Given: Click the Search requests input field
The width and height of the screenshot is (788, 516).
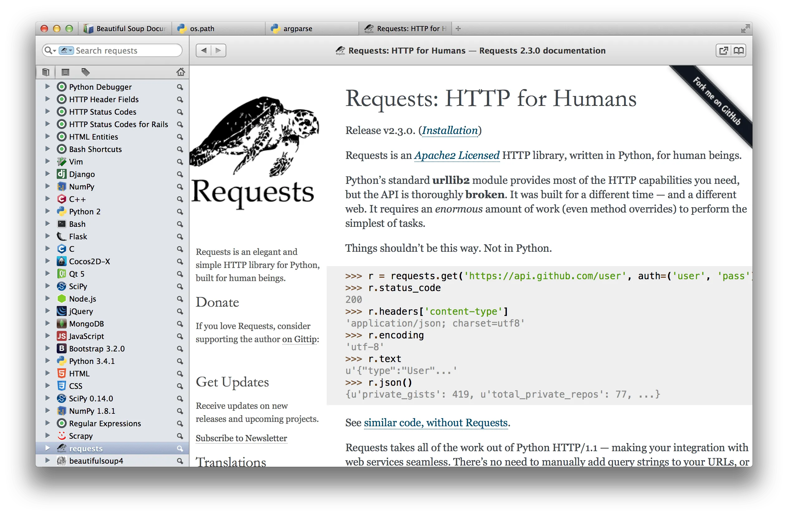Looking at the screenshot, I should [126, 51].
